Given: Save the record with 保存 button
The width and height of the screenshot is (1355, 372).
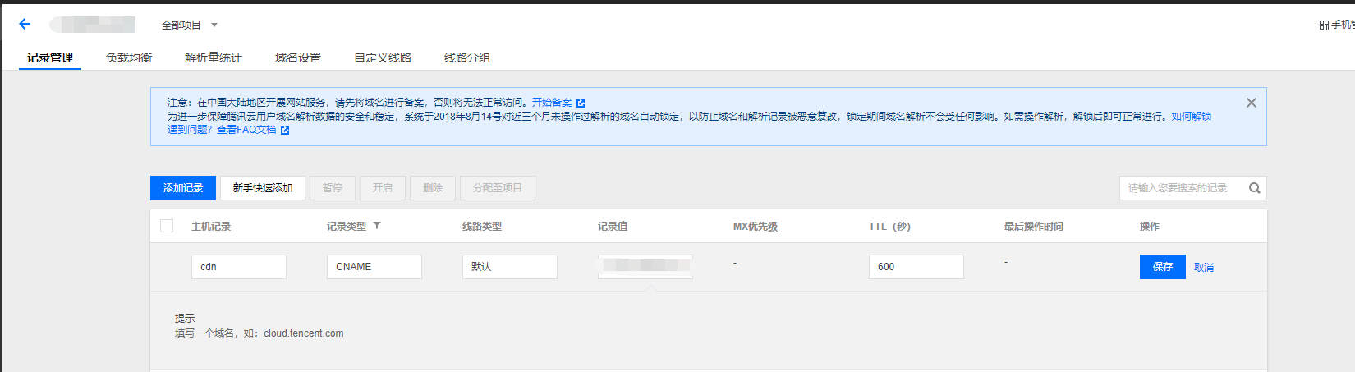Looking at the screenshot, I should 1163,267.
